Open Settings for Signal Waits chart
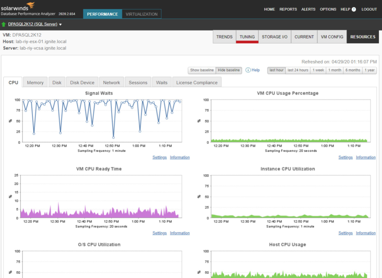Image resolution: width=382 pixels, height=278 pixels. pyautogui.click(x=160, y=157)
